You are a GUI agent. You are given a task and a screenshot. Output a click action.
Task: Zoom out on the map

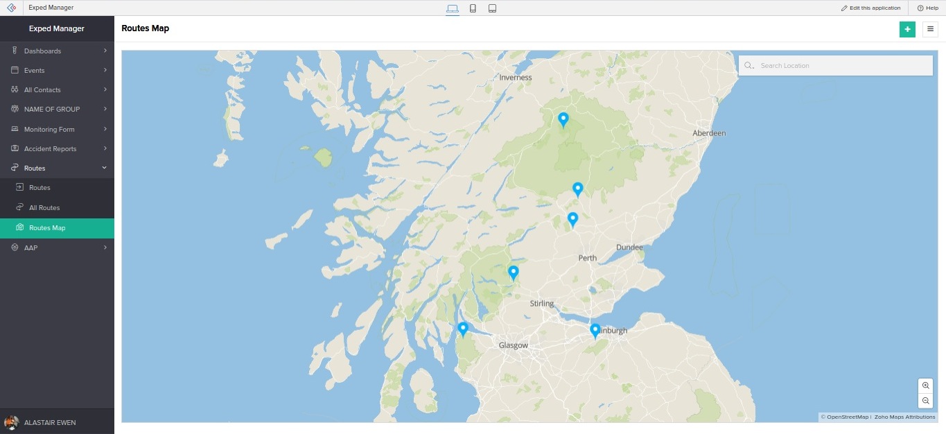pos(925,401)
